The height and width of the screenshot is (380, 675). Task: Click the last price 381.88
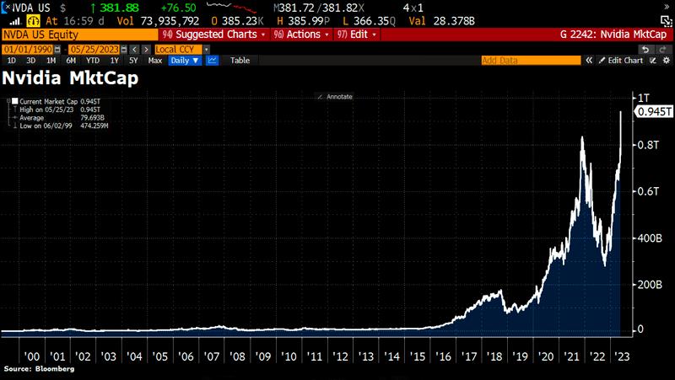pyautogui.click(x=120, y=8)
